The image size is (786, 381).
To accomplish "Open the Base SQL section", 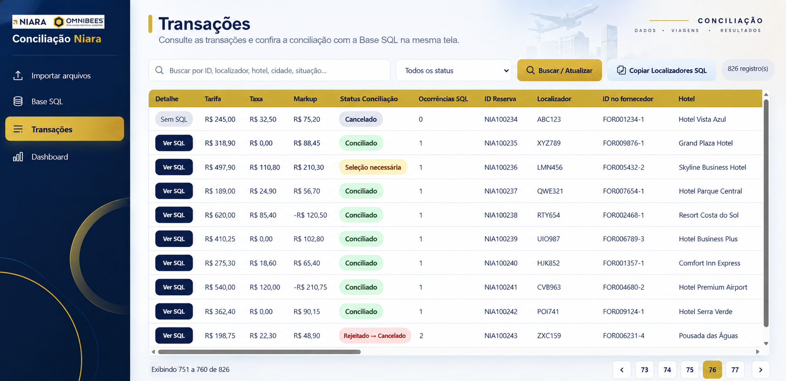I will [x=65, y=101].
